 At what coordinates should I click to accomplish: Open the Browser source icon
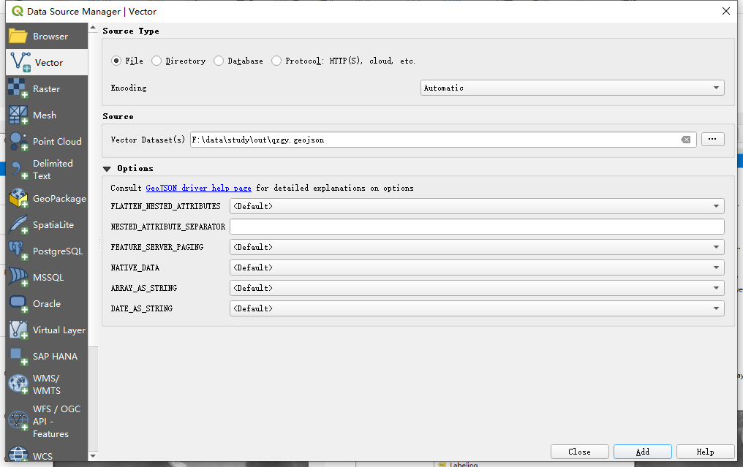(x=18, y=36)
